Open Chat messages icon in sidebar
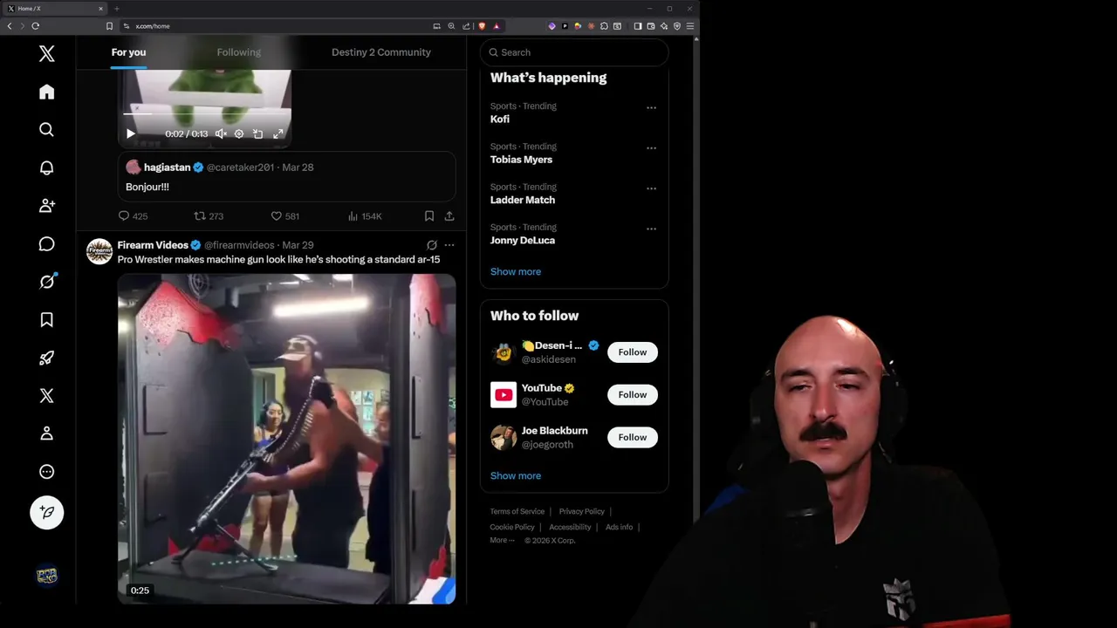 point(47,244)
